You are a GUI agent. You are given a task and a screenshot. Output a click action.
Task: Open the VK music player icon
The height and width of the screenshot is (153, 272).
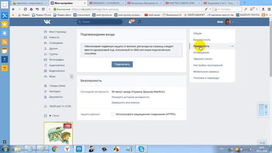tap(139, 22)
